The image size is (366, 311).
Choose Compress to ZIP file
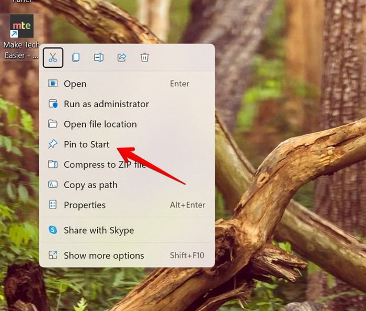coord(127,165)
